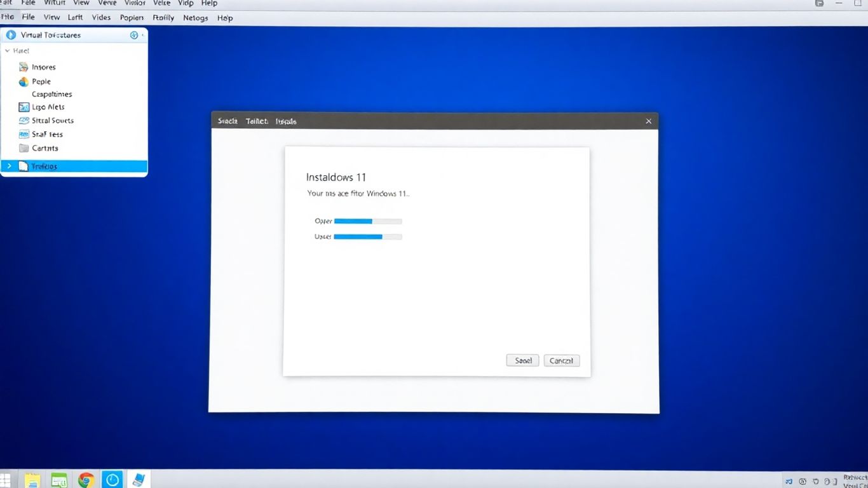Click the Cancal button
This screenshot has height=488, width=868.
pos(561,360)
